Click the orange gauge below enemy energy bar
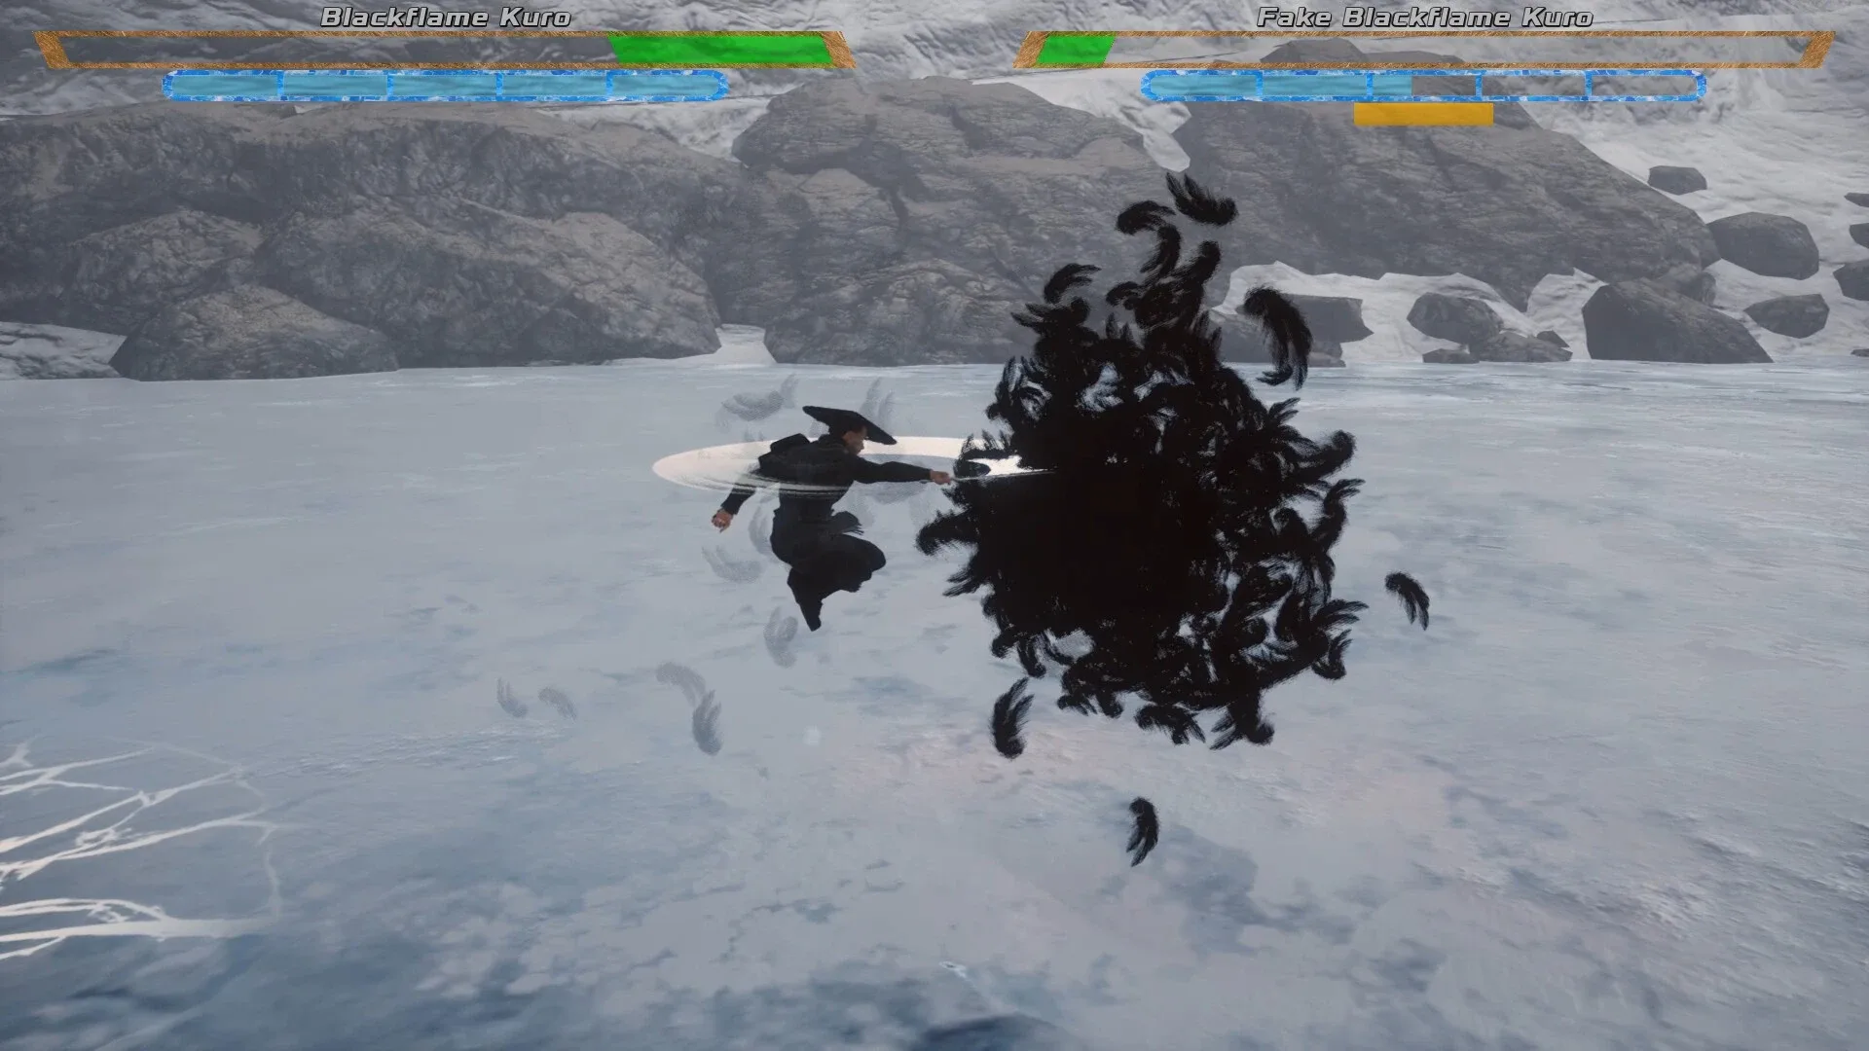The height and width of the screenshot is (1051, 1869). tap(1422, 115)
